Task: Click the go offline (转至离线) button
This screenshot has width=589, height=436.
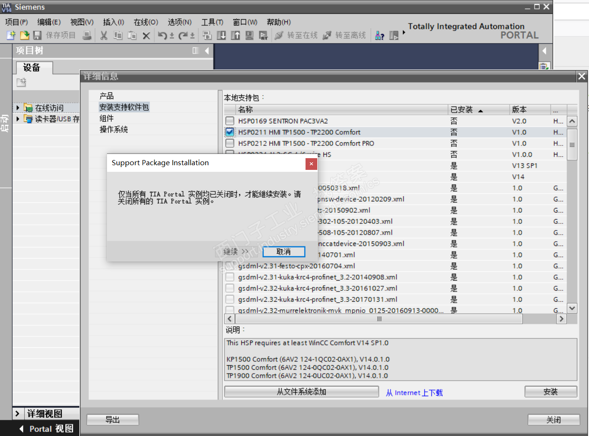Action: (344, 35)
